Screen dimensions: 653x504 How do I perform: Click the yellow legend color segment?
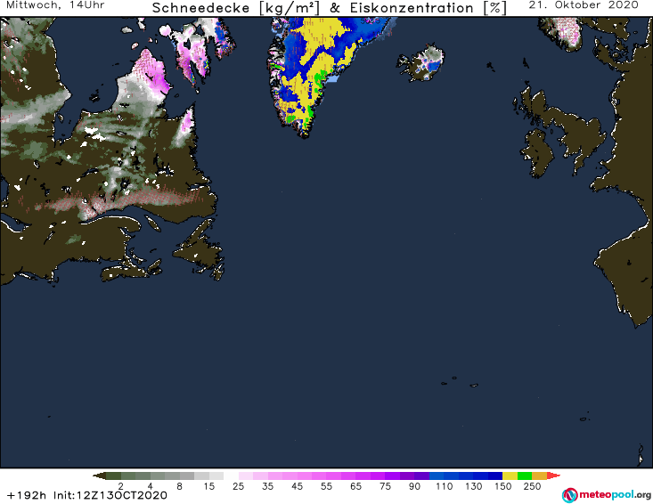510,476
